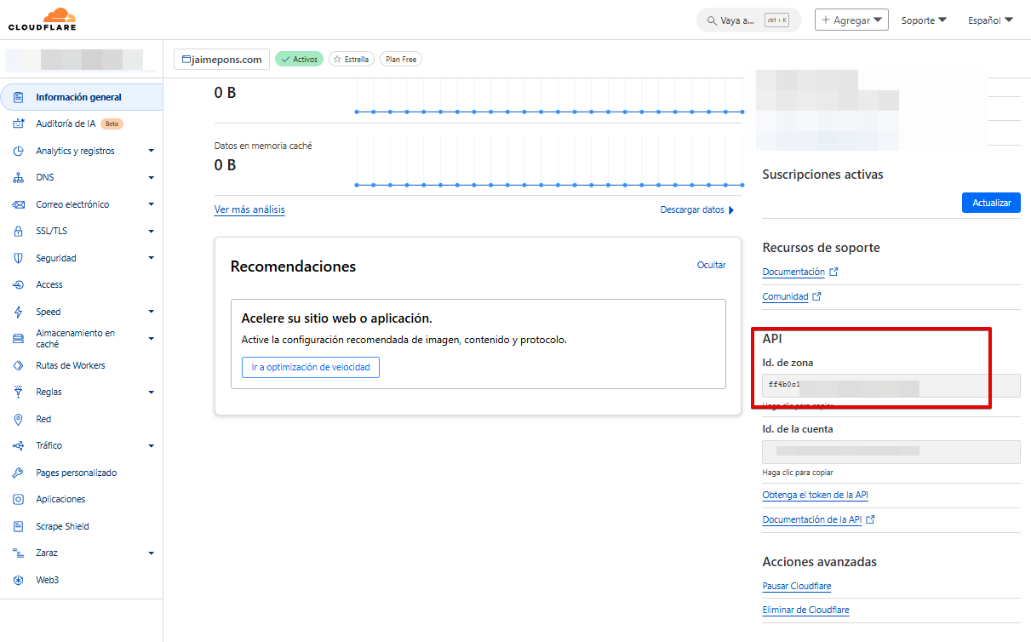Click the Web3 sidebar icon

click(19, 581)
